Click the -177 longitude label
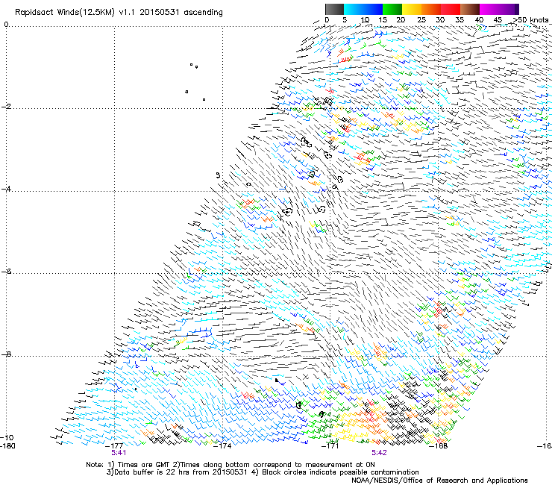The height and width of the screenshot is (485, 552). click(x=114, y=445)
